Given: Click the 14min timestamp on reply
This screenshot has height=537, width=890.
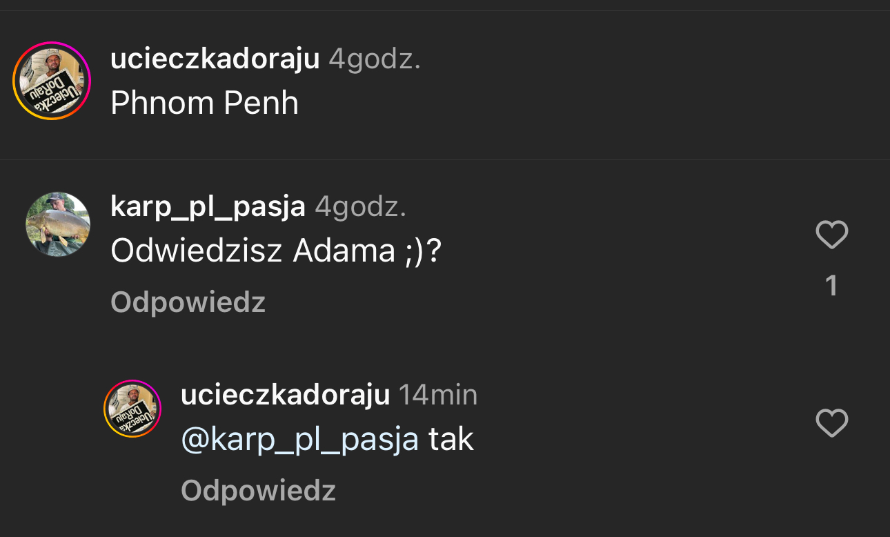Looking at the screenshot, I should 438,395.
